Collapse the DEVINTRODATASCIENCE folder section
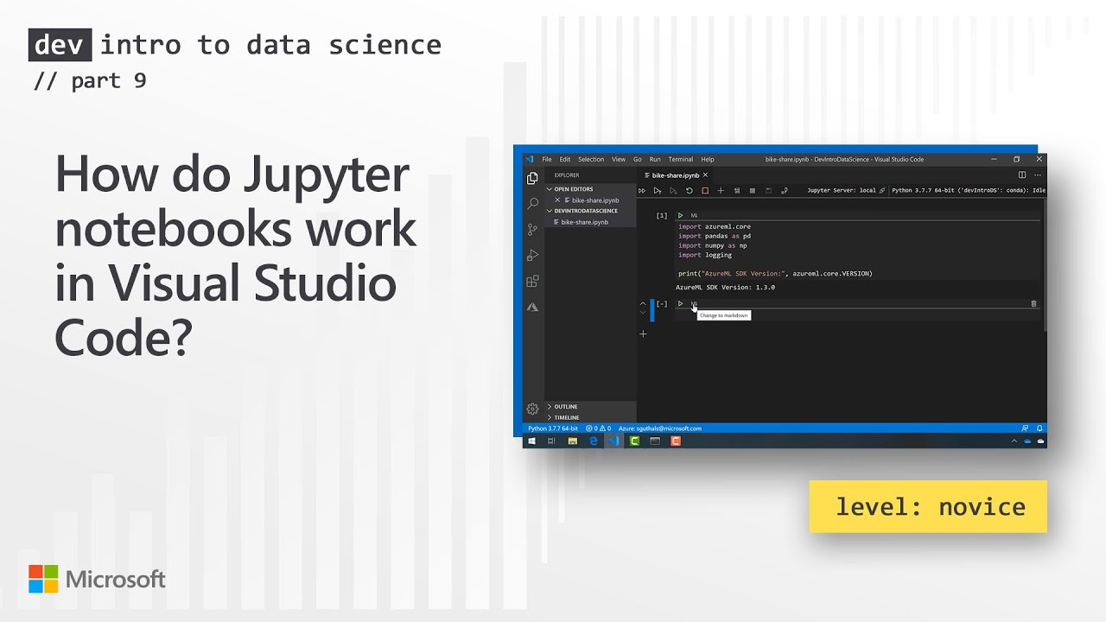 (591, 211)
